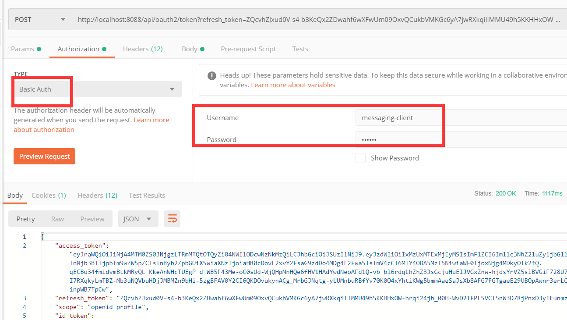Open the request Headers (12) tab
The width and height of the screenshot is (567, 320).
pyautogui.click(x=143, y=49)
